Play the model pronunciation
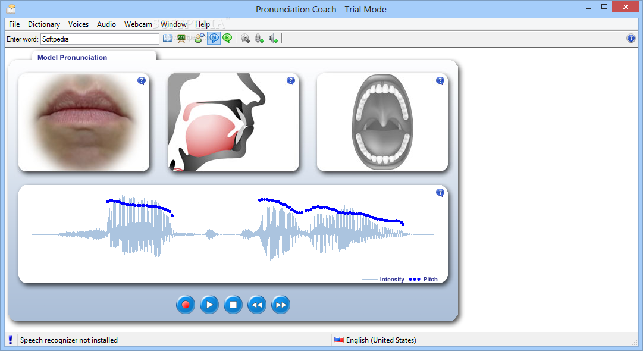Screen dimensions: 643x351 tap(209, 305)
